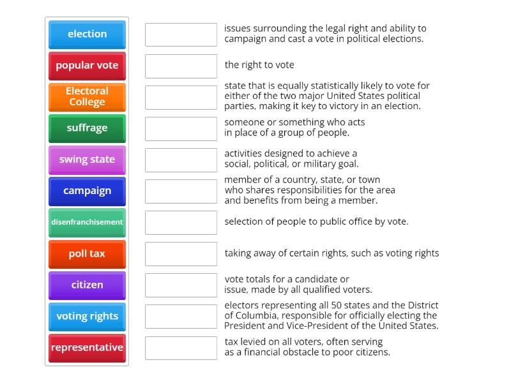Click the drop box beside the Electoral College definition
The width and height of the screenshot is (511, 383).
(181, 317)
